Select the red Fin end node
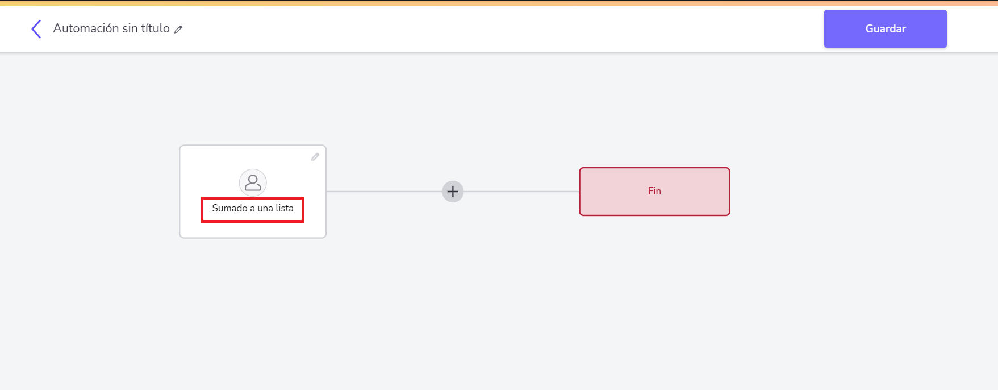 654,192
